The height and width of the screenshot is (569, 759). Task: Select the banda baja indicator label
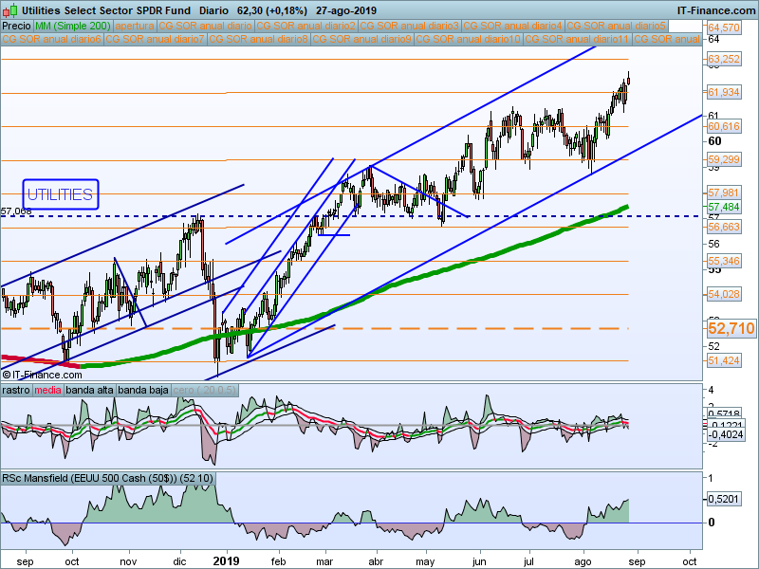pyautogui.click(x=143, y=390)
